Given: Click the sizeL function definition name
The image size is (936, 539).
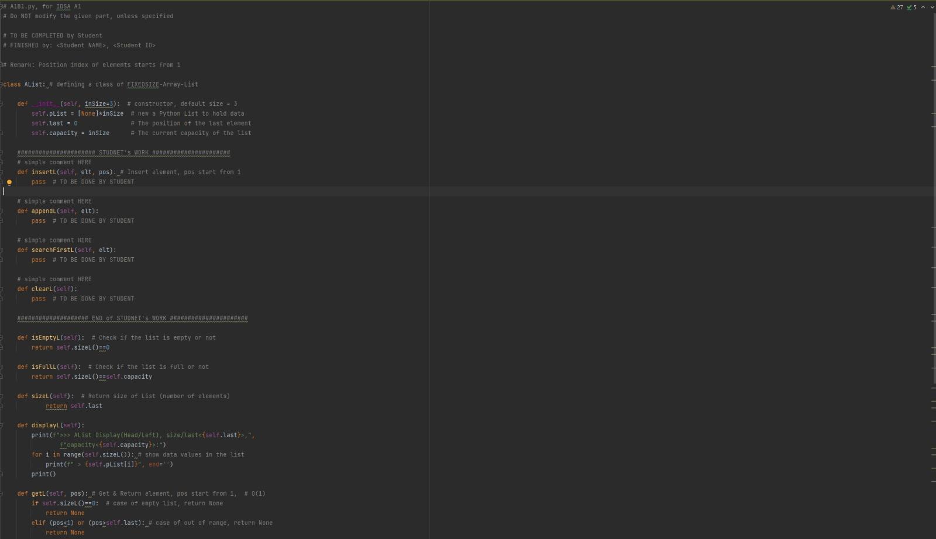Looking at the screenshot, I should click(x=40, y=396).
